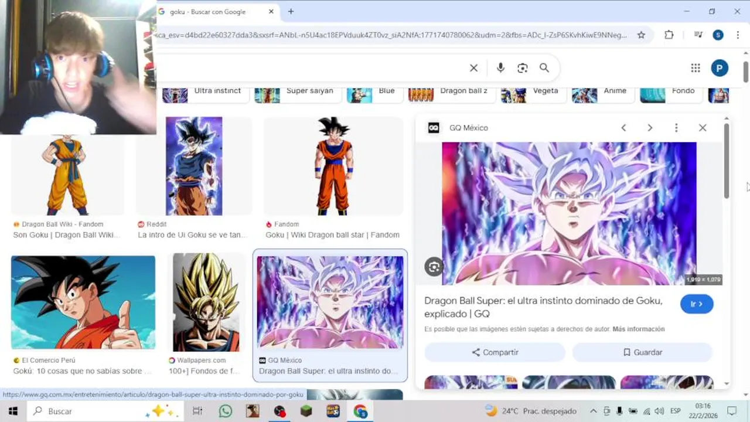Open Google Lens image search icon

click(x=523, y=68)
